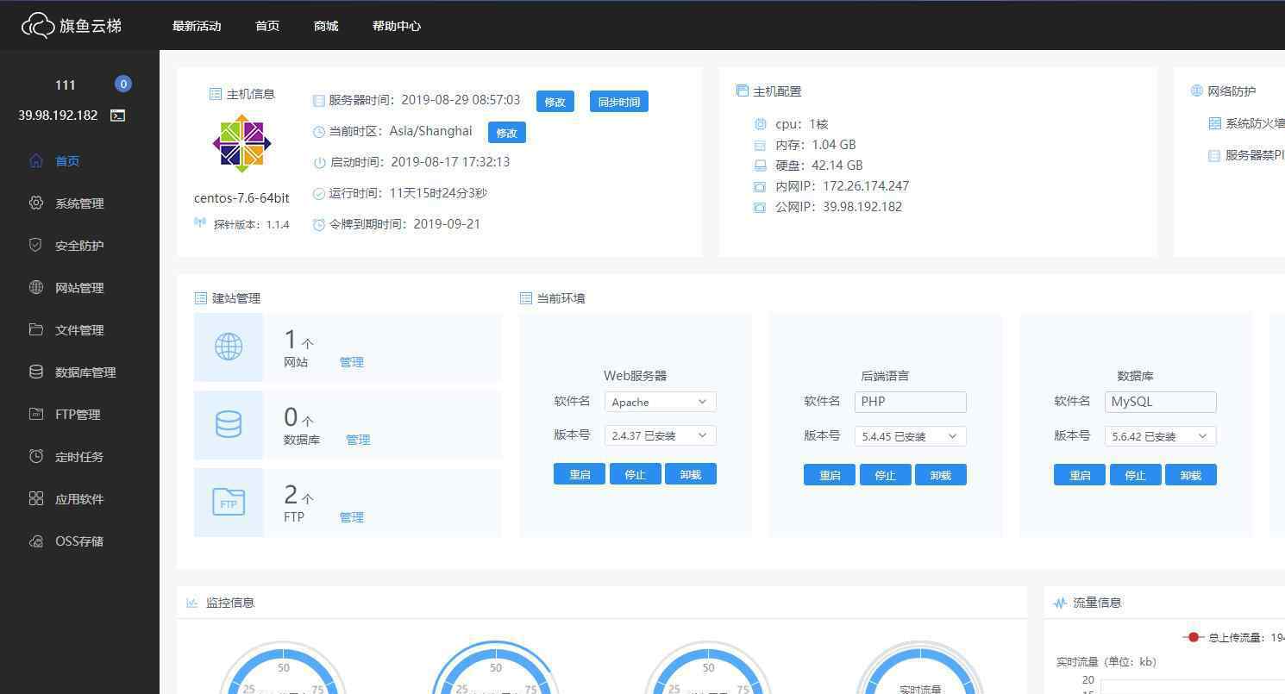This screenshot has width=1285, height=694.
Task: Click the 流量信息 waveform icon
Action: point(1060,603)
